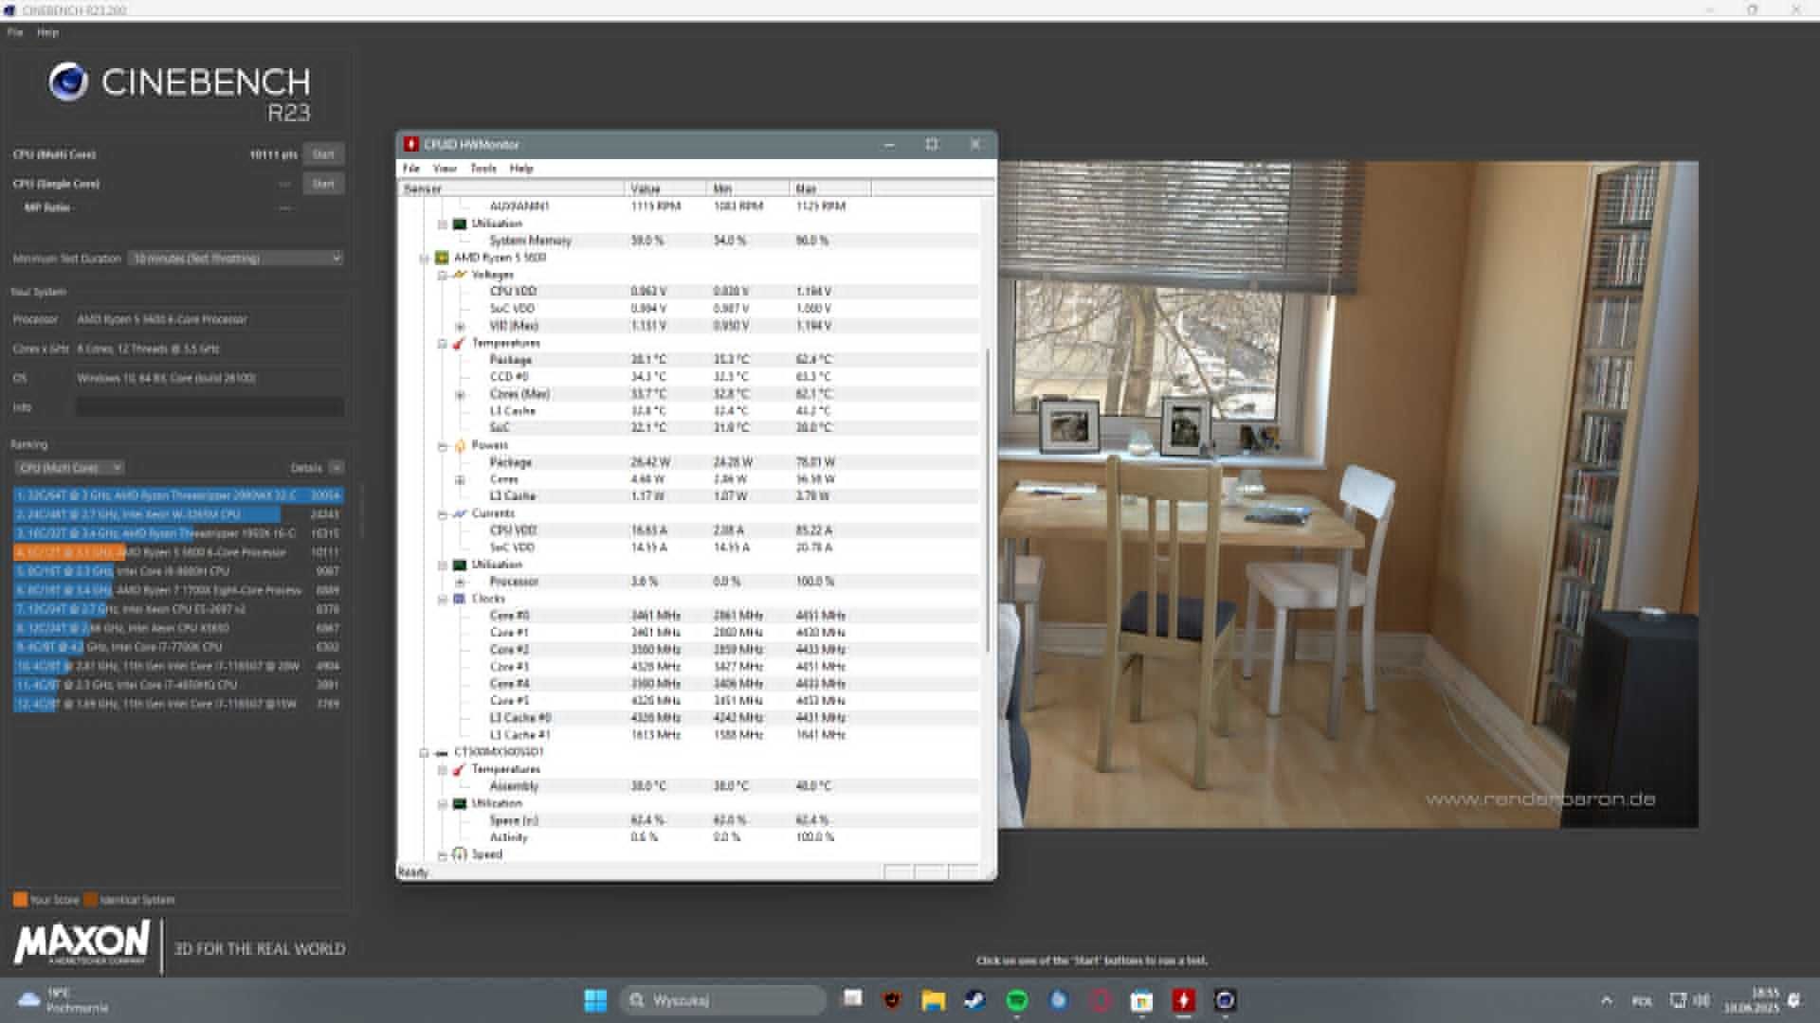Viewport: 1820px width, 1023px height.
Task: Start the CPU (Multi Core) test
Action: 323,154
